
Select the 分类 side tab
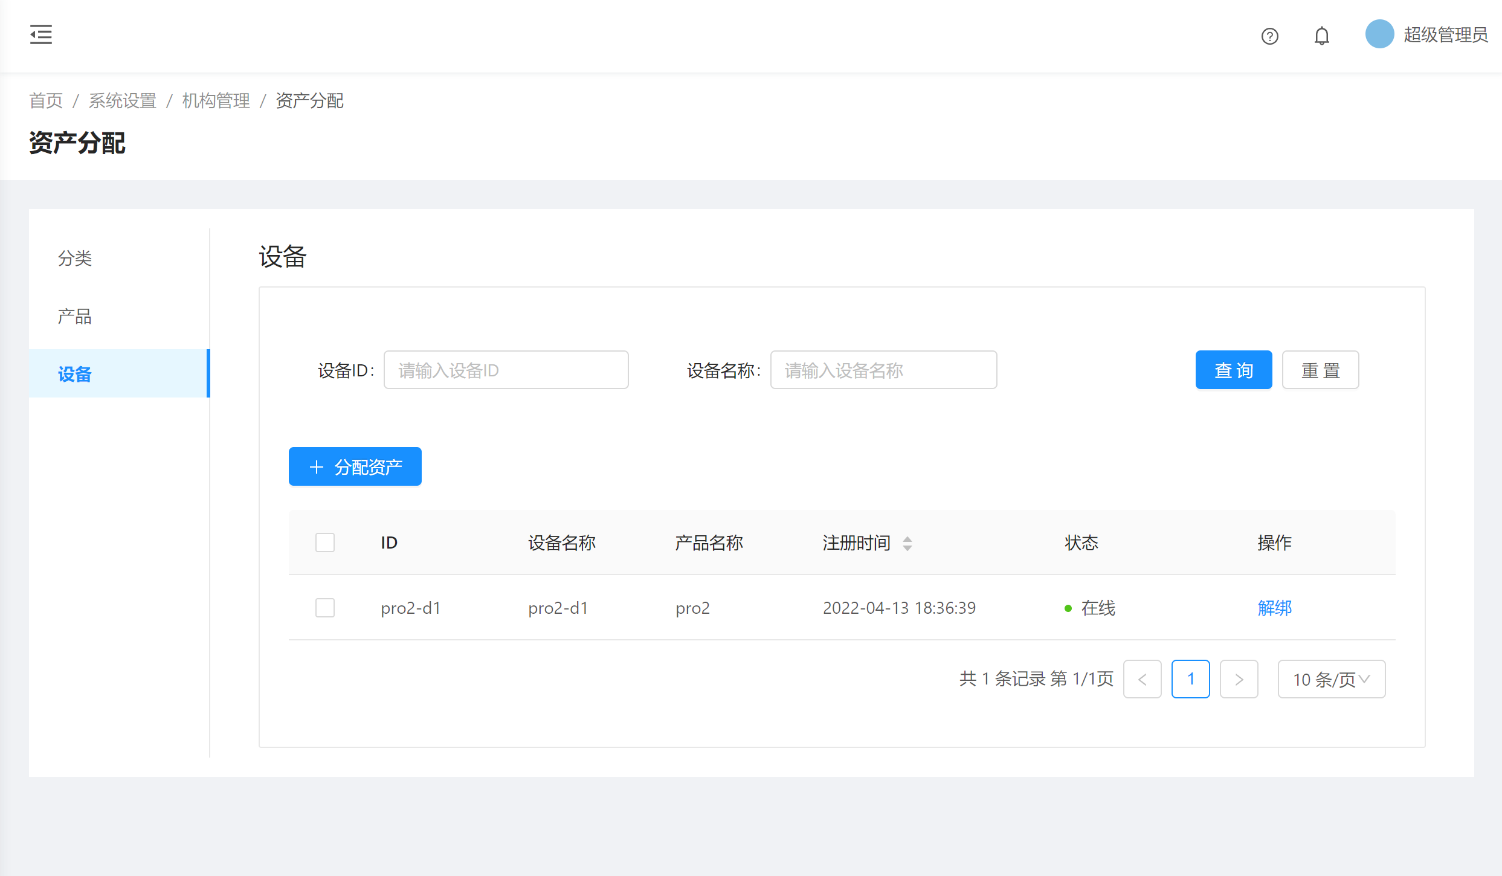coord(119,258)
